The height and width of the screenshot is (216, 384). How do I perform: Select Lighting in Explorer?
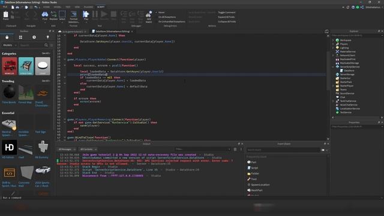point(344,48)
